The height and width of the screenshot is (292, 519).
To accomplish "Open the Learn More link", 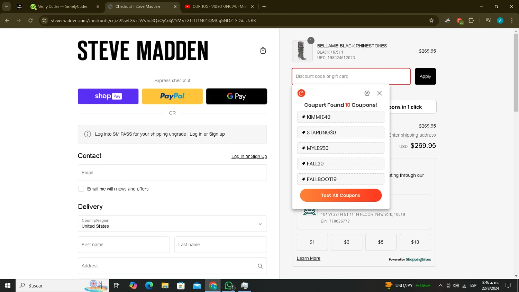I will [x=309, y=258].
